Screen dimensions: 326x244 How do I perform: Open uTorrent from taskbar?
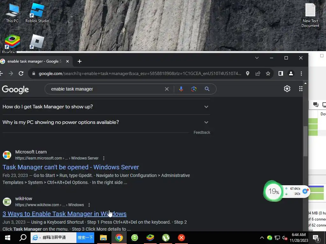tap(166, 238)
